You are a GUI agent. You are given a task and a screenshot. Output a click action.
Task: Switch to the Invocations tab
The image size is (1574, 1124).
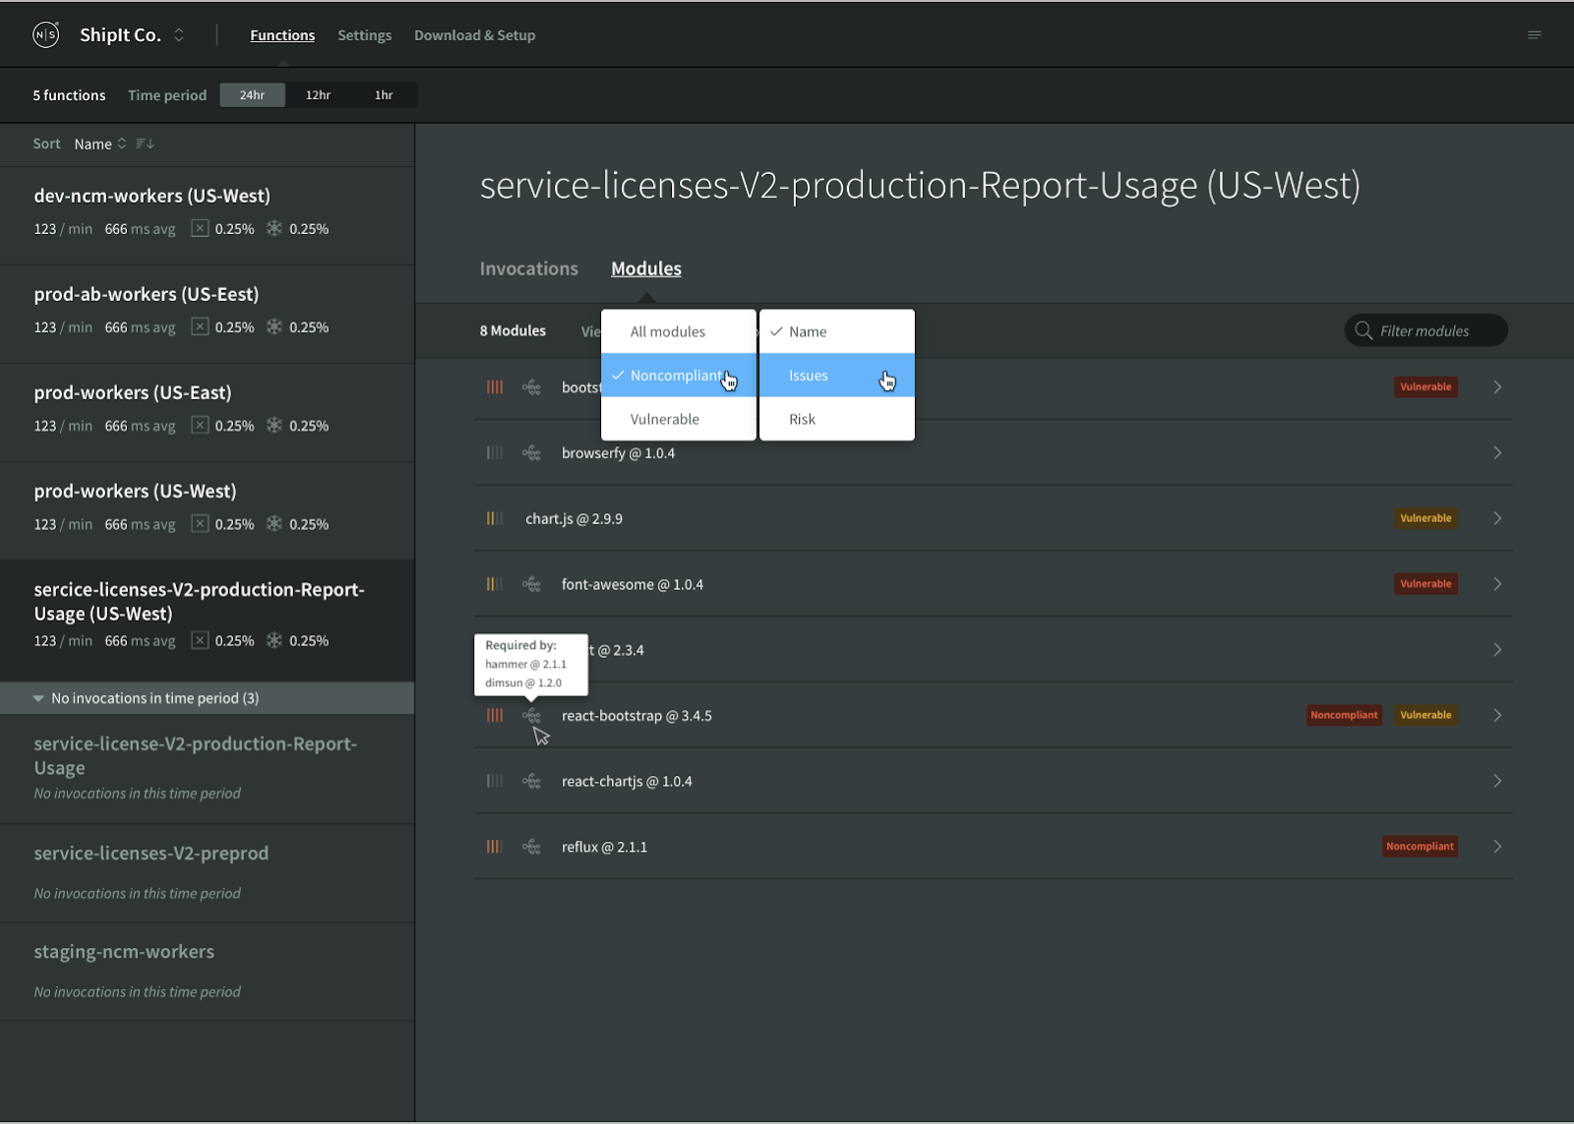tap(529, 268)
